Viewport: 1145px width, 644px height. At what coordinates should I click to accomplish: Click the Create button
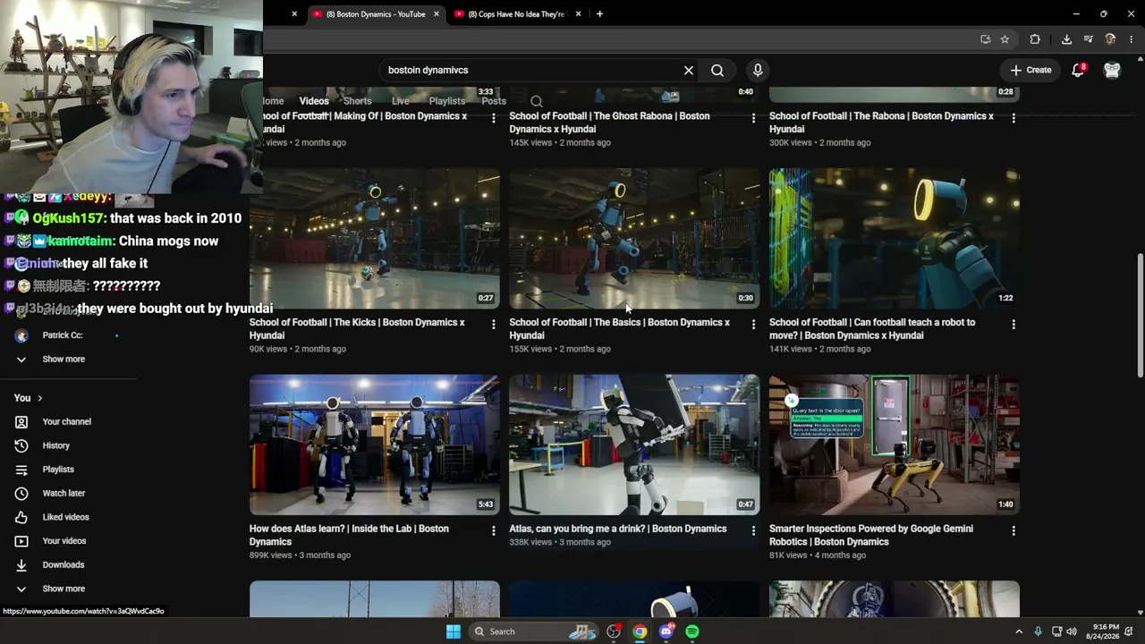point(1030,70)
